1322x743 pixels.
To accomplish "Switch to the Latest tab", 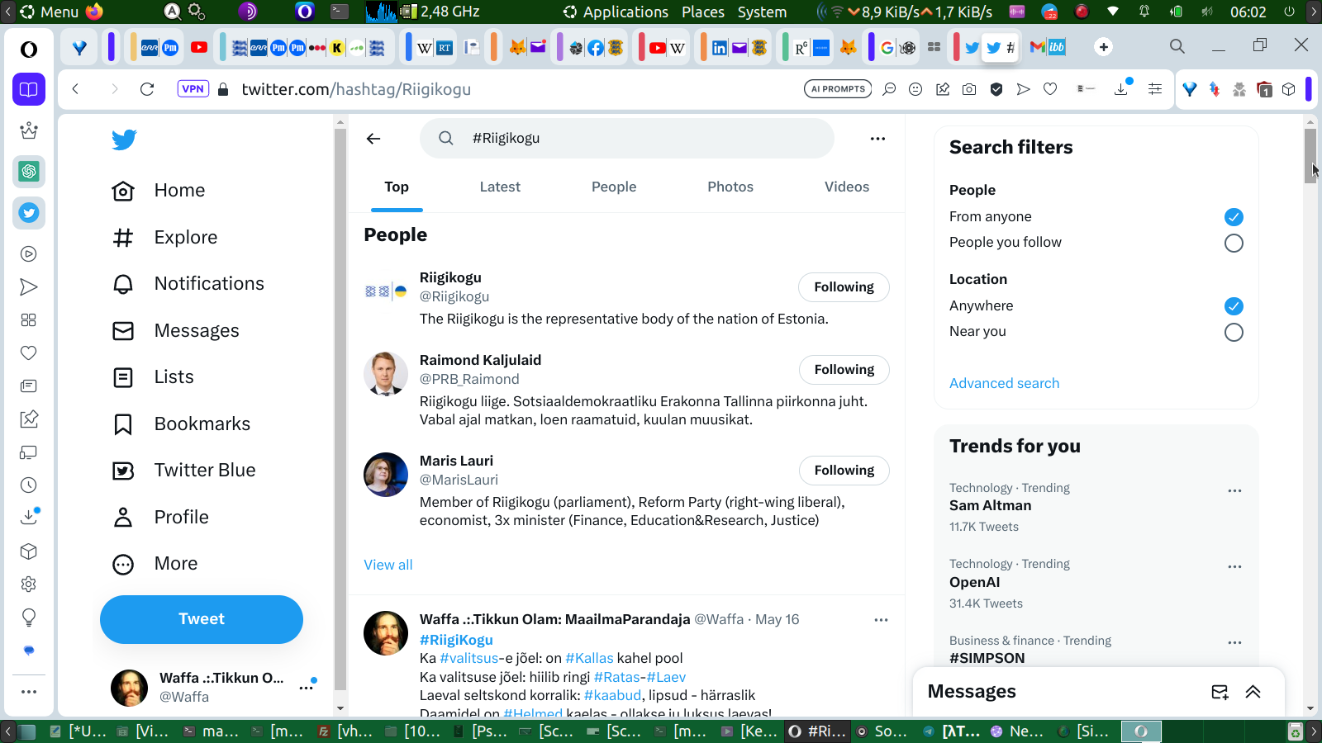I will click(x=500, y=187).
